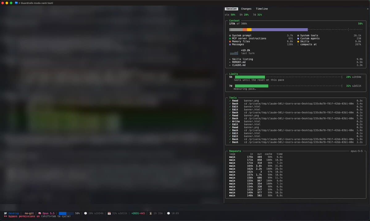Click the double-arrow bypass permissions icon
This screenshot has width=370, height=221.
point(6,216)
